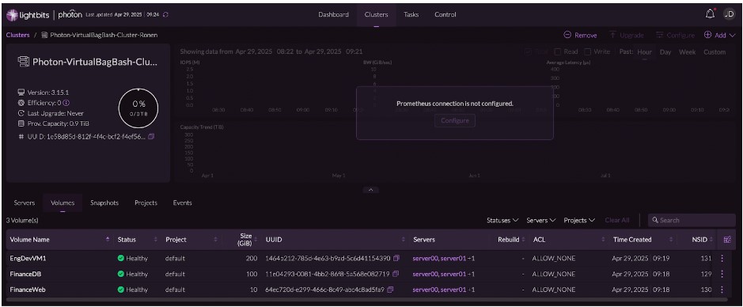Click Configure in the Prometheus message

coord(455,120)
